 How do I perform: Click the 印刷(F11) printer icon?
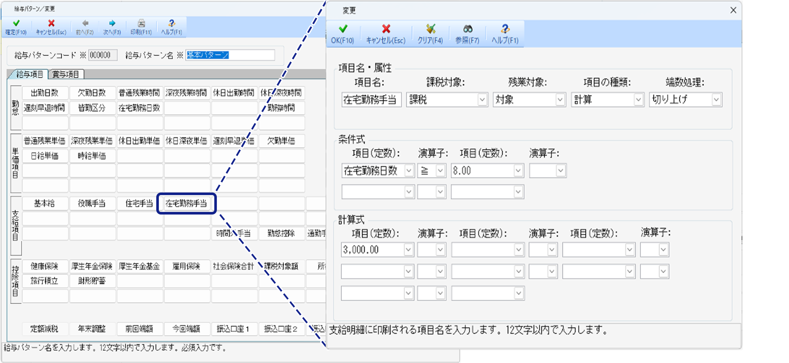click(x=141, y=27)
